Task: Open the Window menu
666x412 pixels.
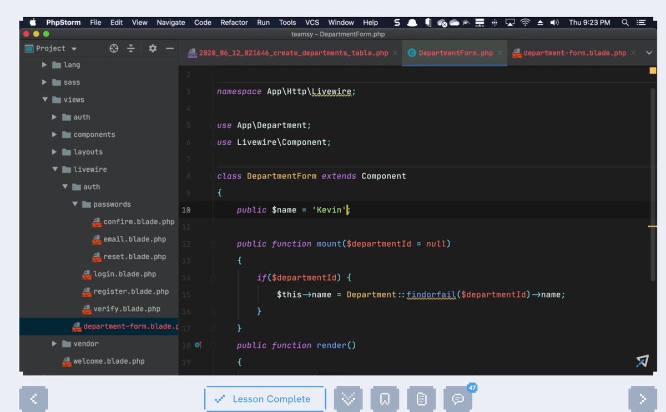Action: [x=341, y=23]
